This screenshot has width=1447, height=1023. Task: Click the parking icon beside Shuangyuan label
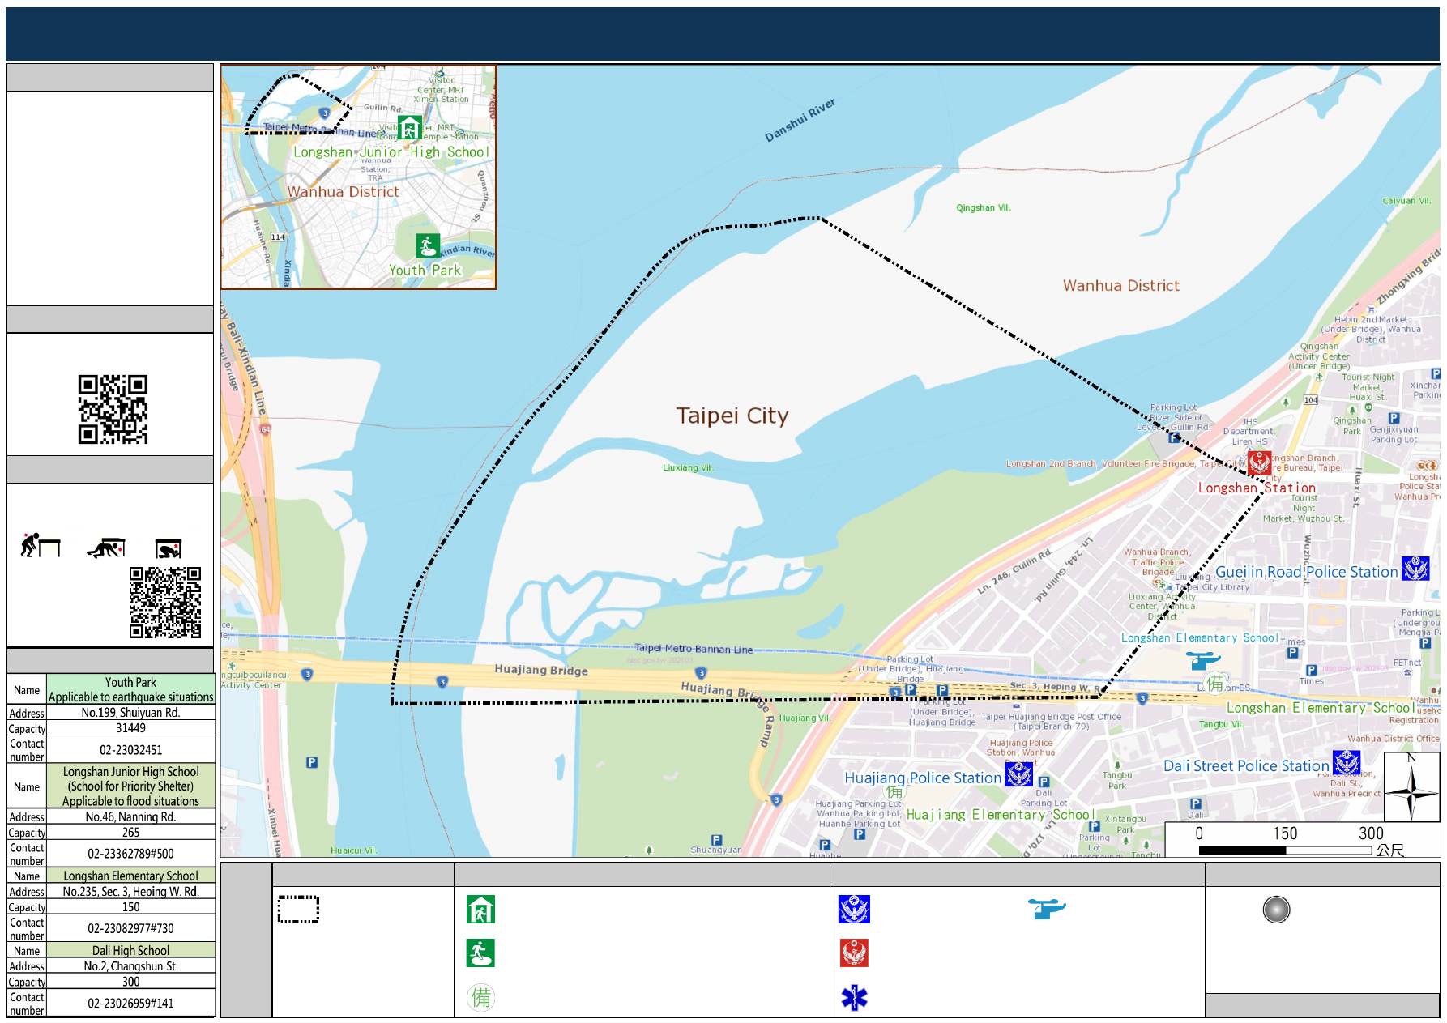click(716, 840)
